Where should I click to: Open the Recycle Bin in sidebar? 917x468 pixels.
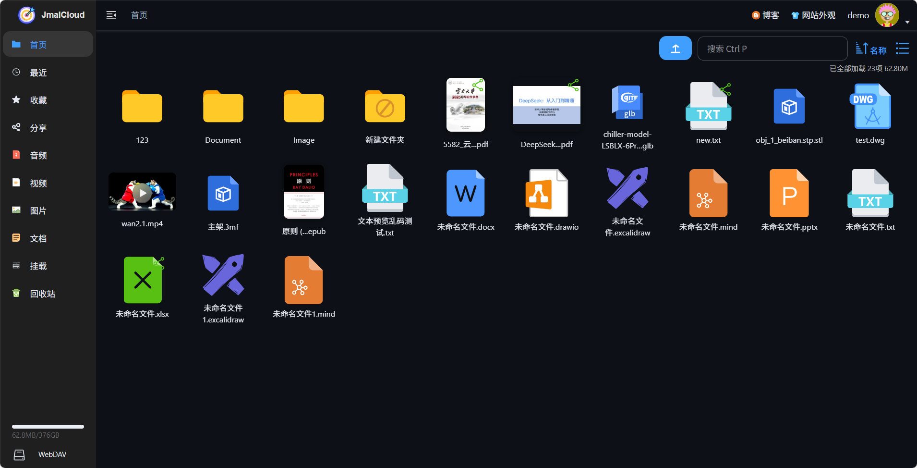point(42,294)
